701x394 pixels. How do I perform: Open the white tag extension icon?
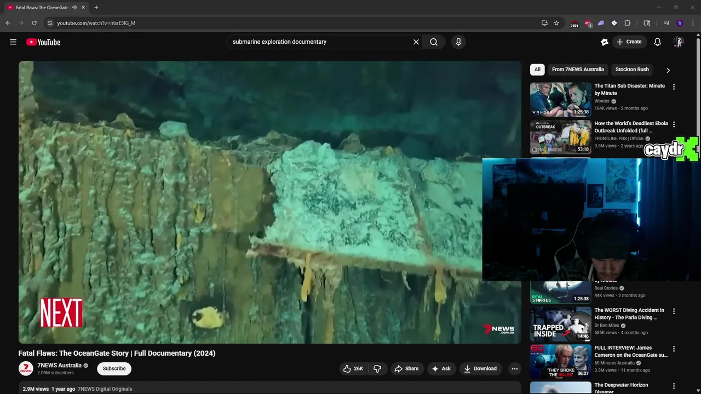[614, 23]
